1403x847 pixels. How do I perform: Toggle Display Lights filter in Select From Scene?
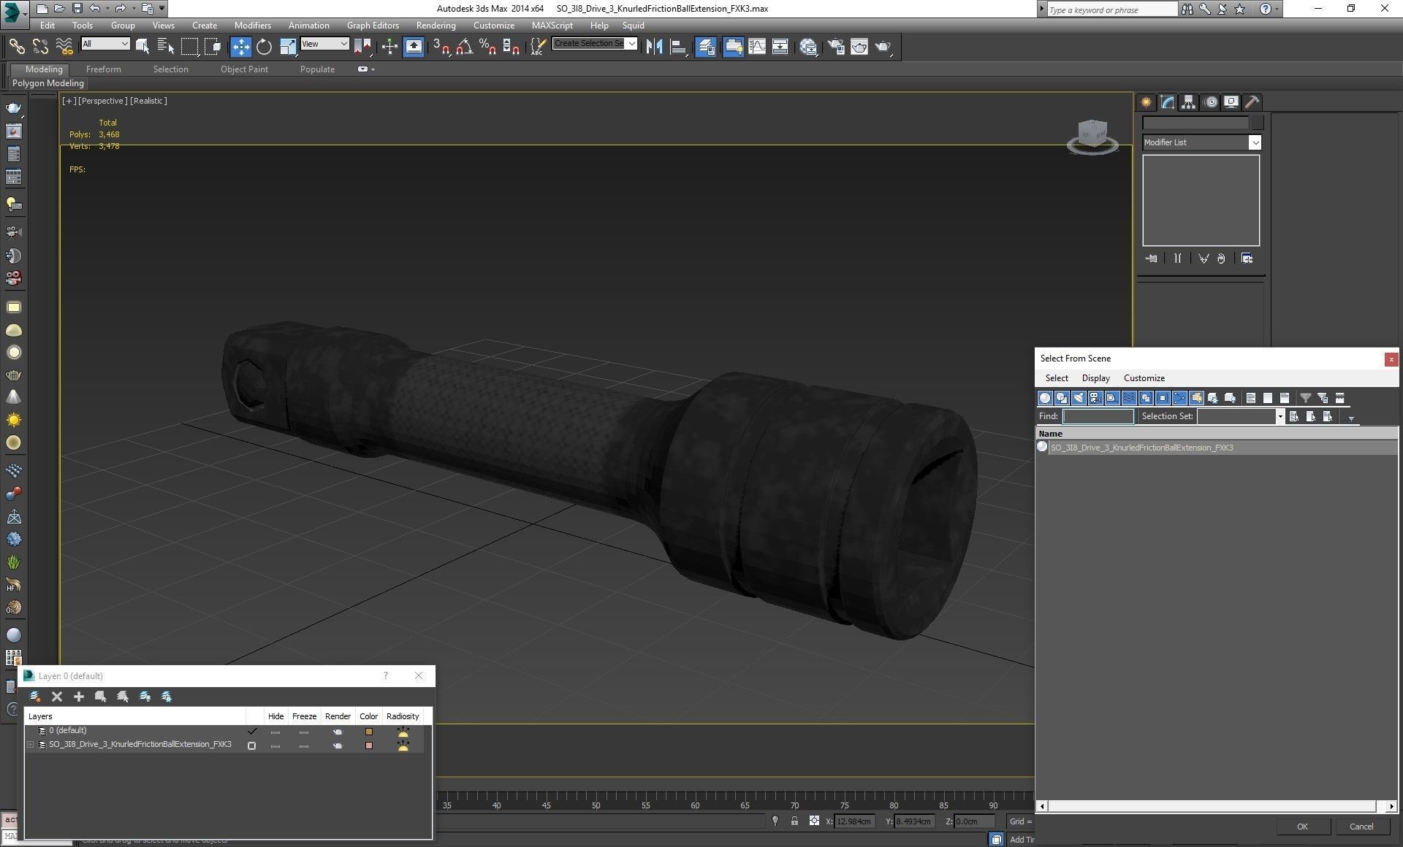click(1079, 398)
